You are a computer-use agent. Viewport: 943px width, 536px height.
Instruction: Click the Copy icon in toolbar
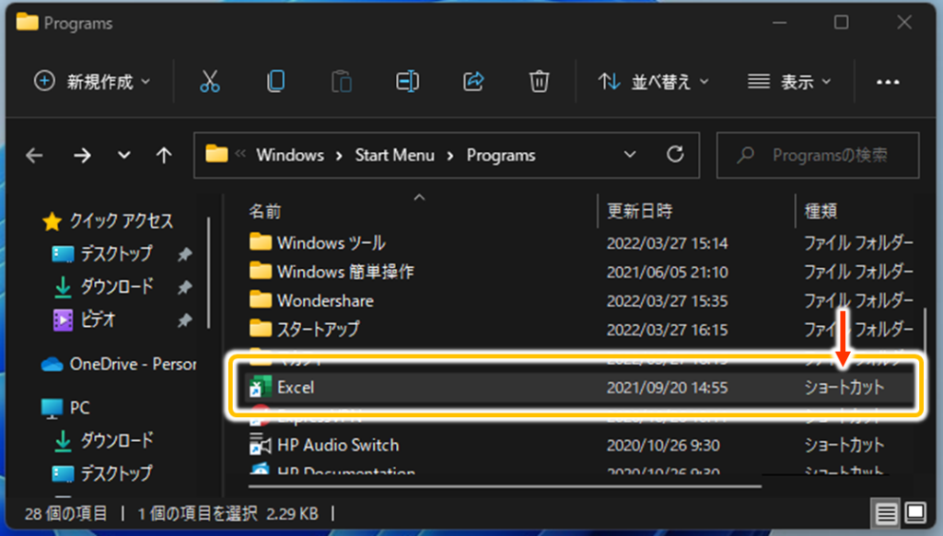[x=275, y=82]
